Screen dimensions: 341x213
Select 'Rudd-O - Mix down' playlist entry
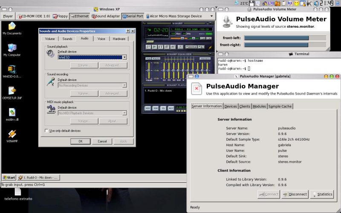158,91
